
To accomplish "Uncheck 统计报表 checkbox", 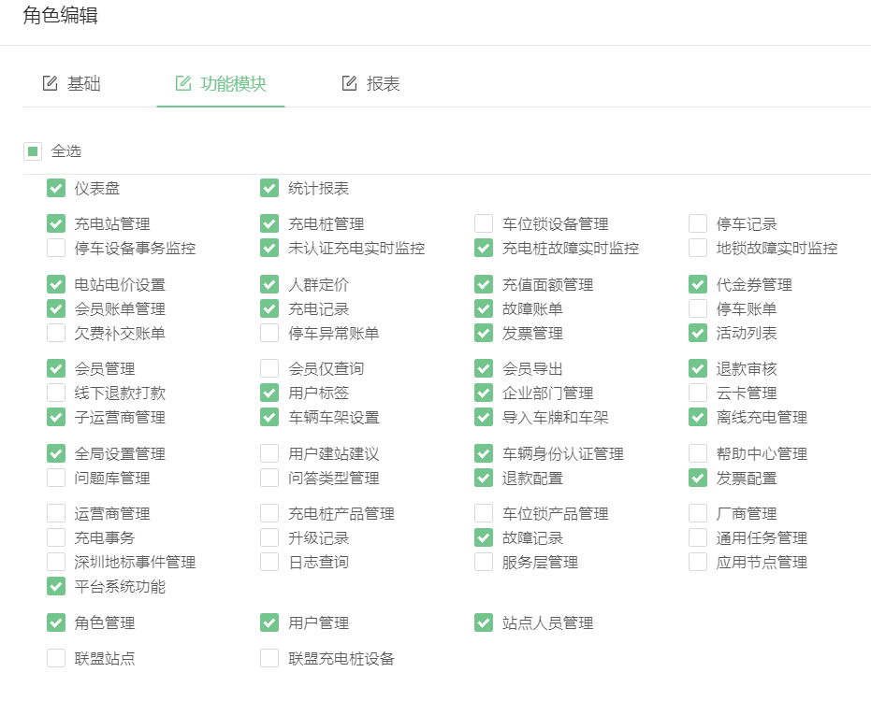I will click(269, 188).
